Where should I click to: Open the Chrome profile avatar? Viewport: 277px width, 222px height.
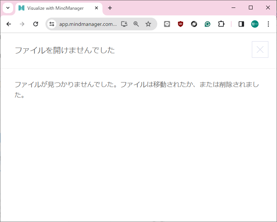click(255, 24)
